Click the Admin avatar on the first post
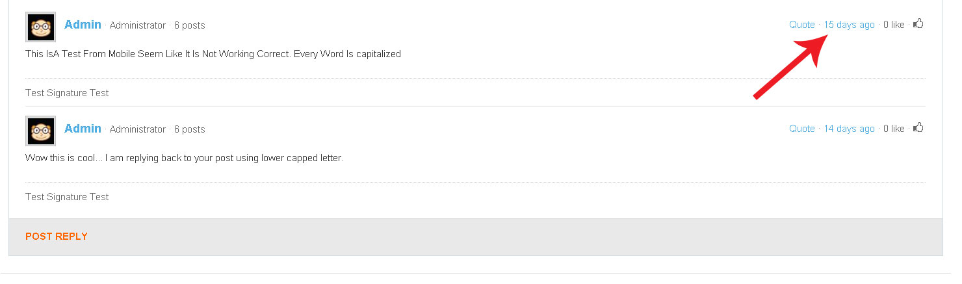 coord(40,27)
